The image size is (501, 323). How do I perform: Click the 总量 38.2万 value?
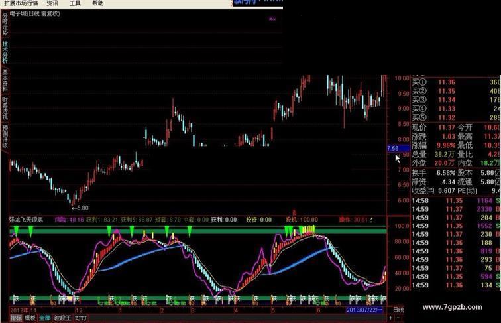click(x=445, y=154)
